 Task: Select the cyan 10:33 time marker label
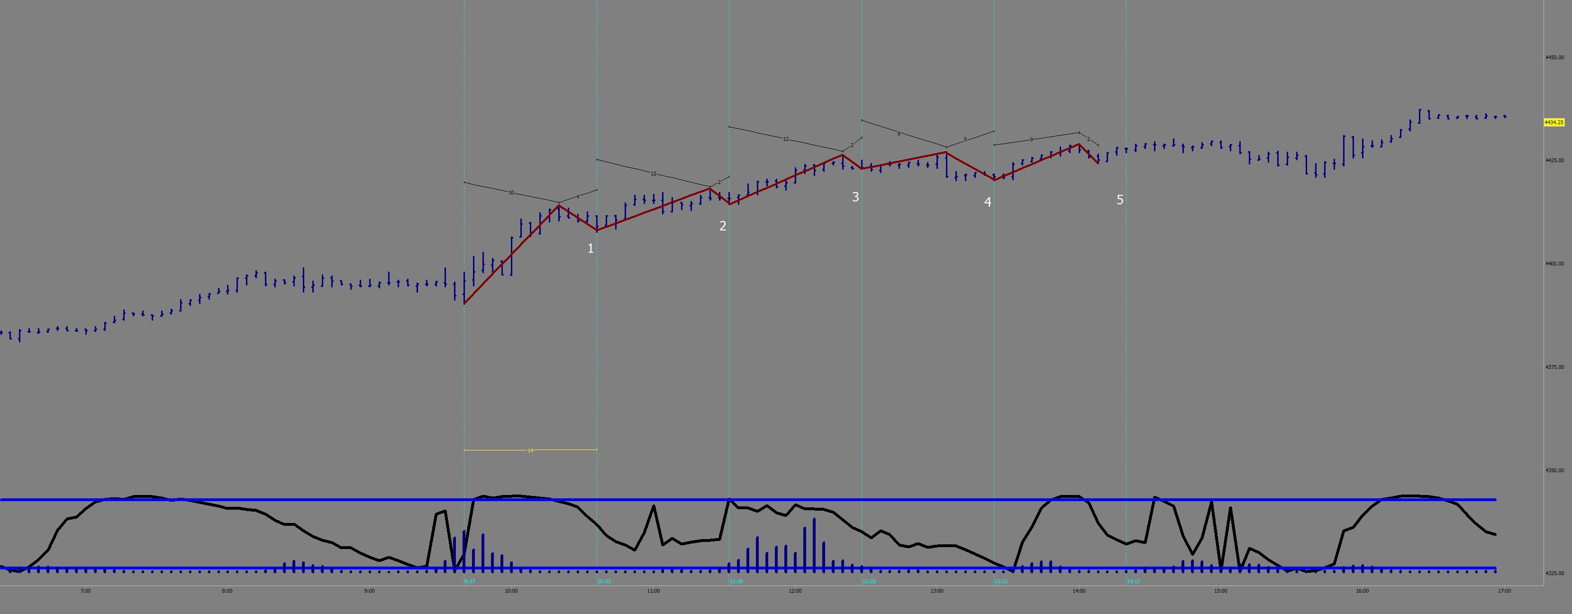click(x=604, y=582)
